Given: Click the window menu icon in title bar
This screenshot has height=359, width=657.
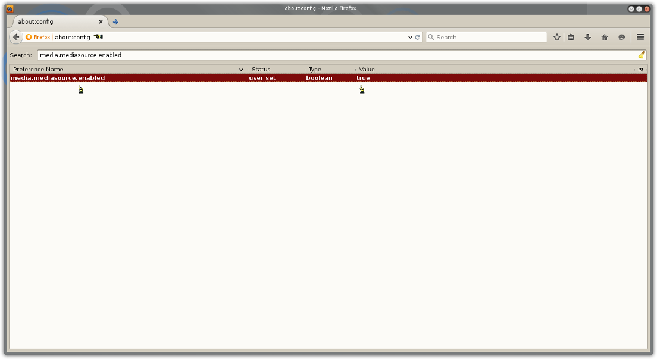Looking at the screenshot, I should pos(10,8).
